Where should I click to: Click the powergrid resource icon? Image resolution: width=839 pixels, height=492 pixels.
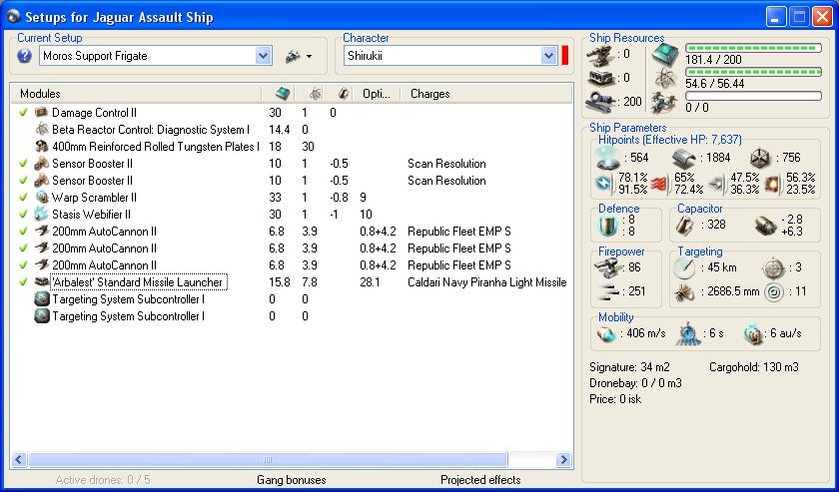point(665,78)
